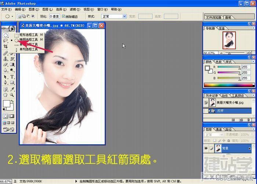Switch to Quick Mask mode
This screenshot has height=184, width=257.
[x=12, y=116]
